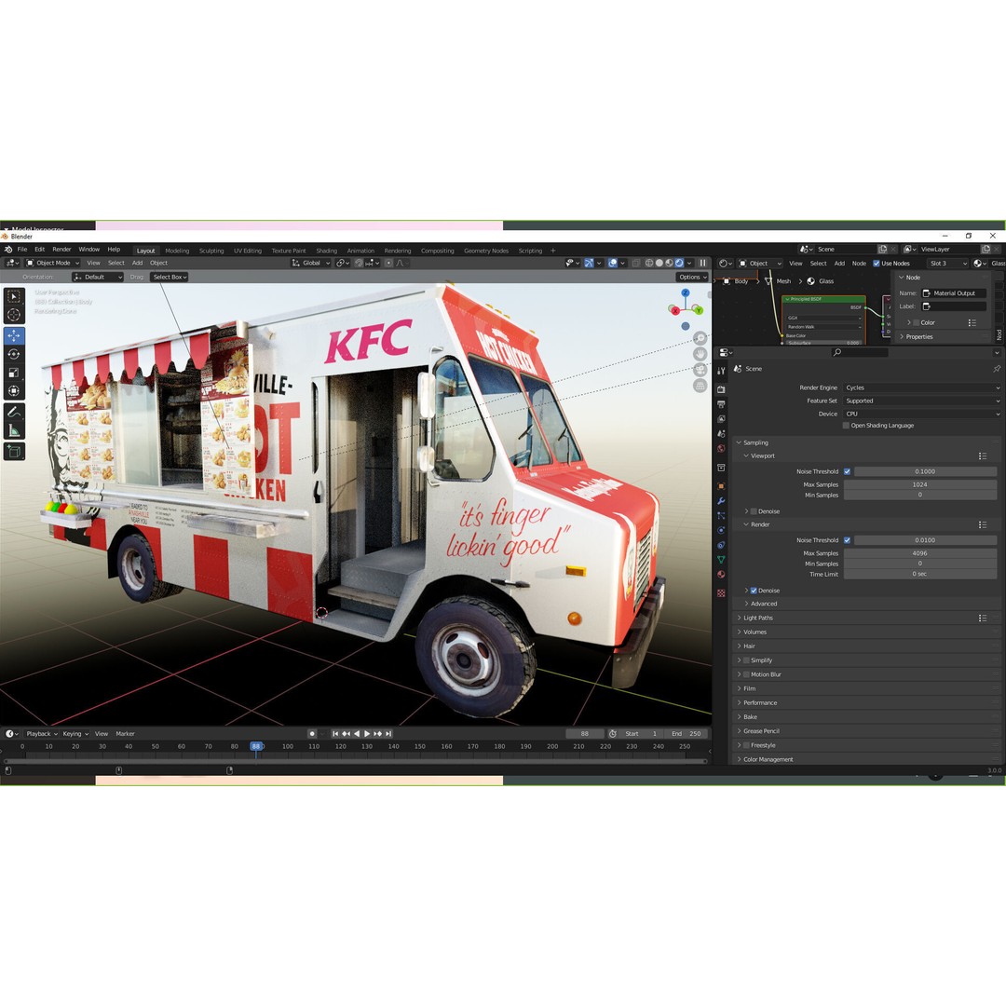Screen dimensions: 1006x1006
Task: Open the Render menu
Action: 61,250
